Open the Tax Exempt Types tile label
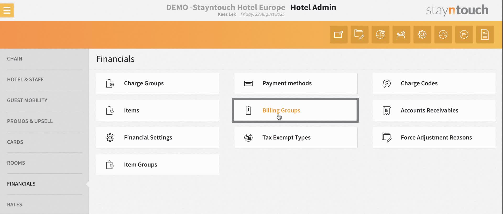The image size is (503, 214). coord(286,138)
